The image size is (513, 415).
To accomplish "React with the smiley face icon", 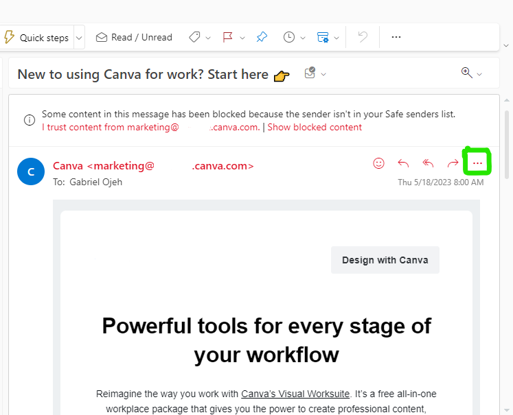I will click(x=378, y=163).
